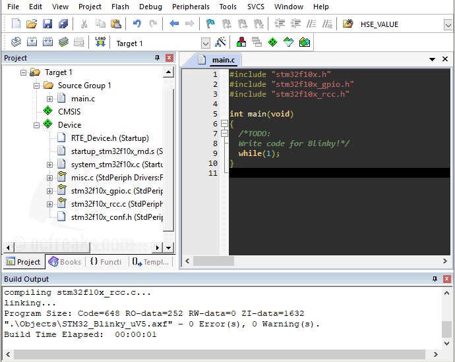Toggle auto-hide pin on Project panel
Screen dimensions: 455x362
[x=157, y=59]
